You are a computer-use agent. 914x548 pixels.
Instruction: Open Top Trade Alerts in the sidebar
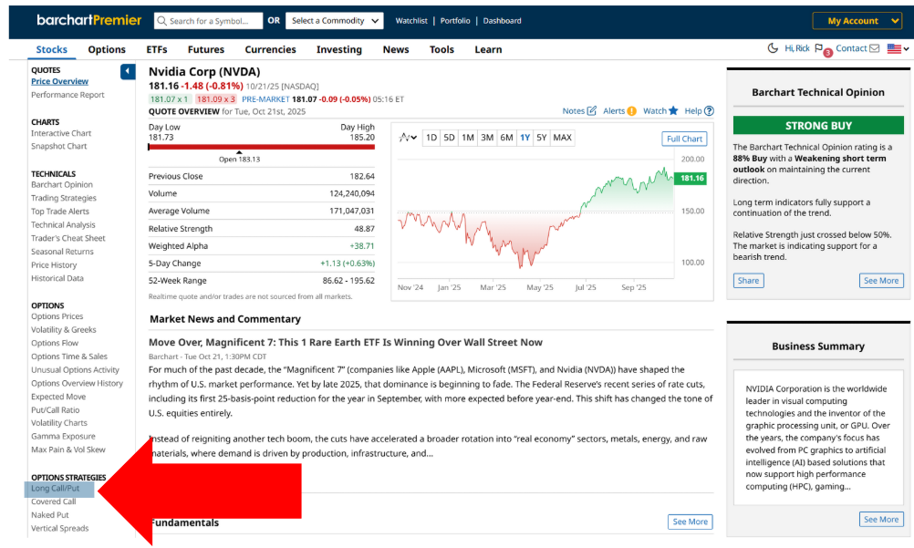pos(60,211)
